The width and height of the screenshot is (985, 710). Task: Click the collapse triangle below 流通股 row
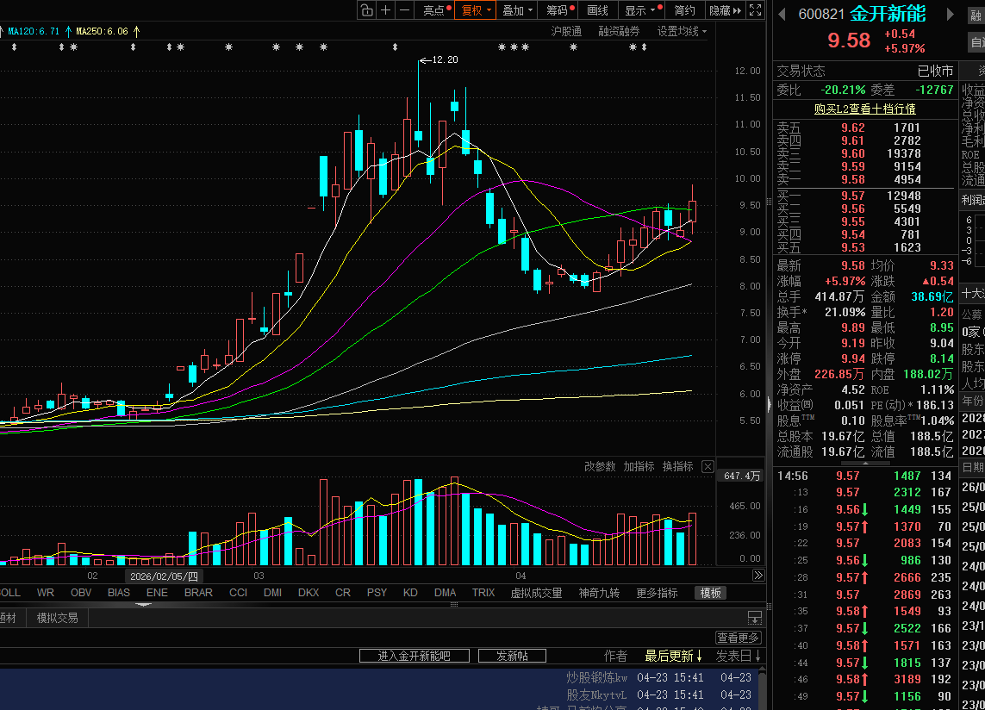865,463
